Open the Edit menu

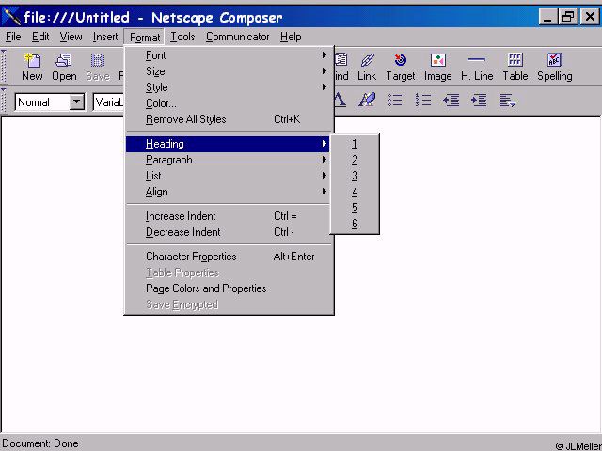tap(40, 37)
